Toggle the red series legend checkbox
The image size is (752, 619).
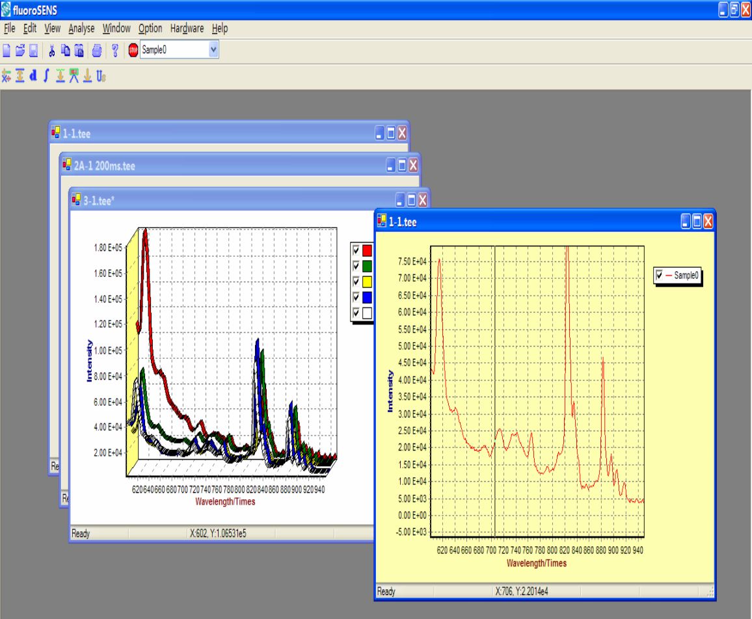pos(356,250)
